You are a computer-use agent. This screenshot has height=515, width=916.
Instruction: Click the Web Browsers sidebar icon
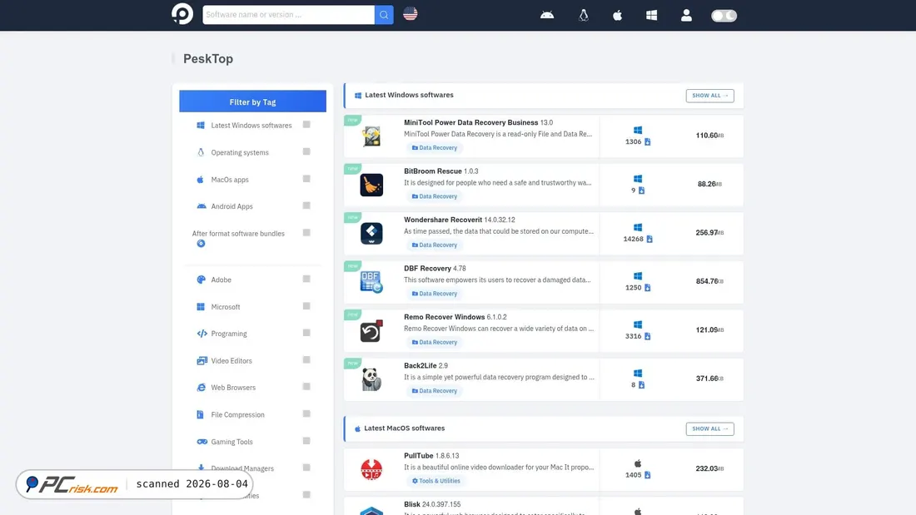point(201,387)
